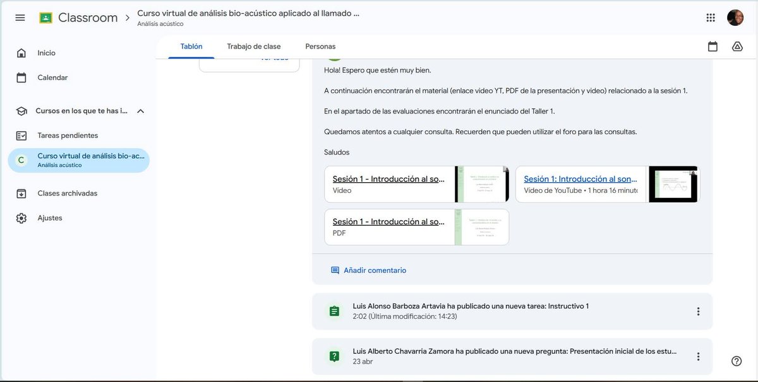Open the account profile avatar

click(735, 18)
